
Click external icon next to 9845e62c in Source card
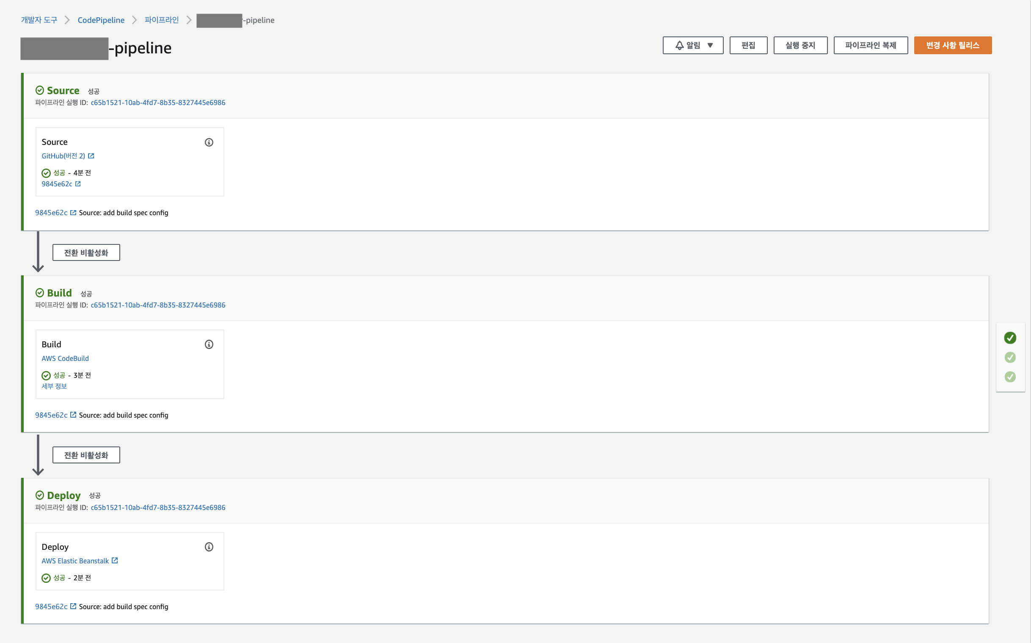click(x=78, y=184)
